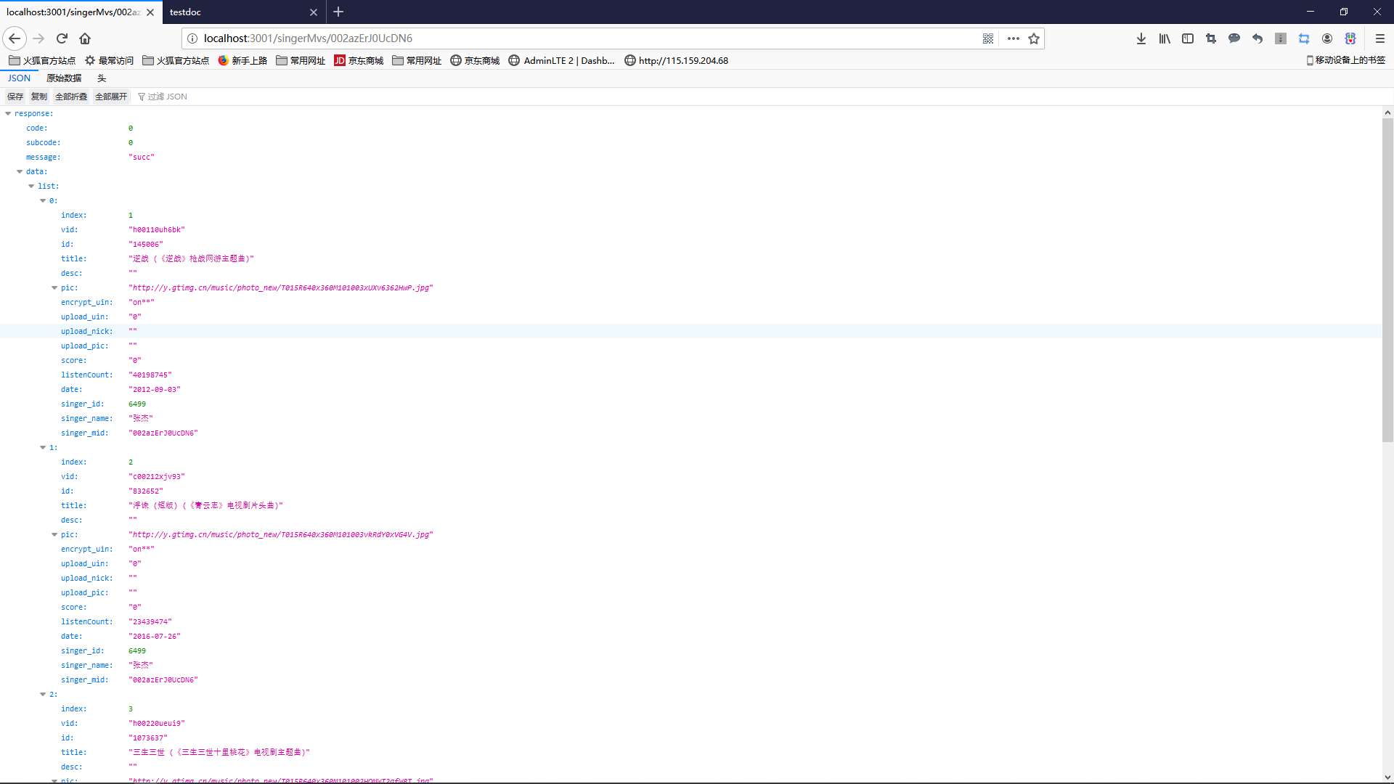Switch to the 原始数据 raw data tab
The height and width of the screenshot is (784, 1394).
(x=64, y=78)
